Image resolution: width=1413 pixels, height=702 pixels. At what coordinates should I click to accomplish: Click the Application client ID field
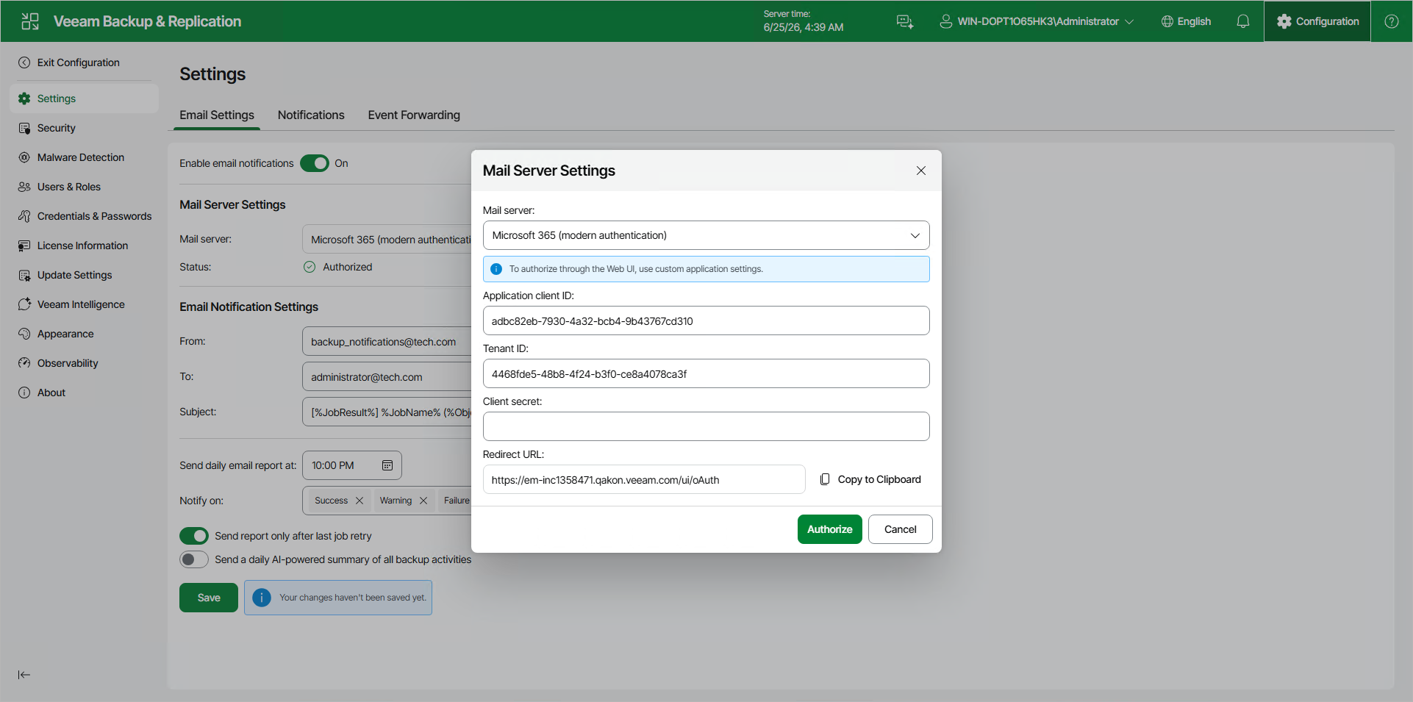click(x=706, y=320)
